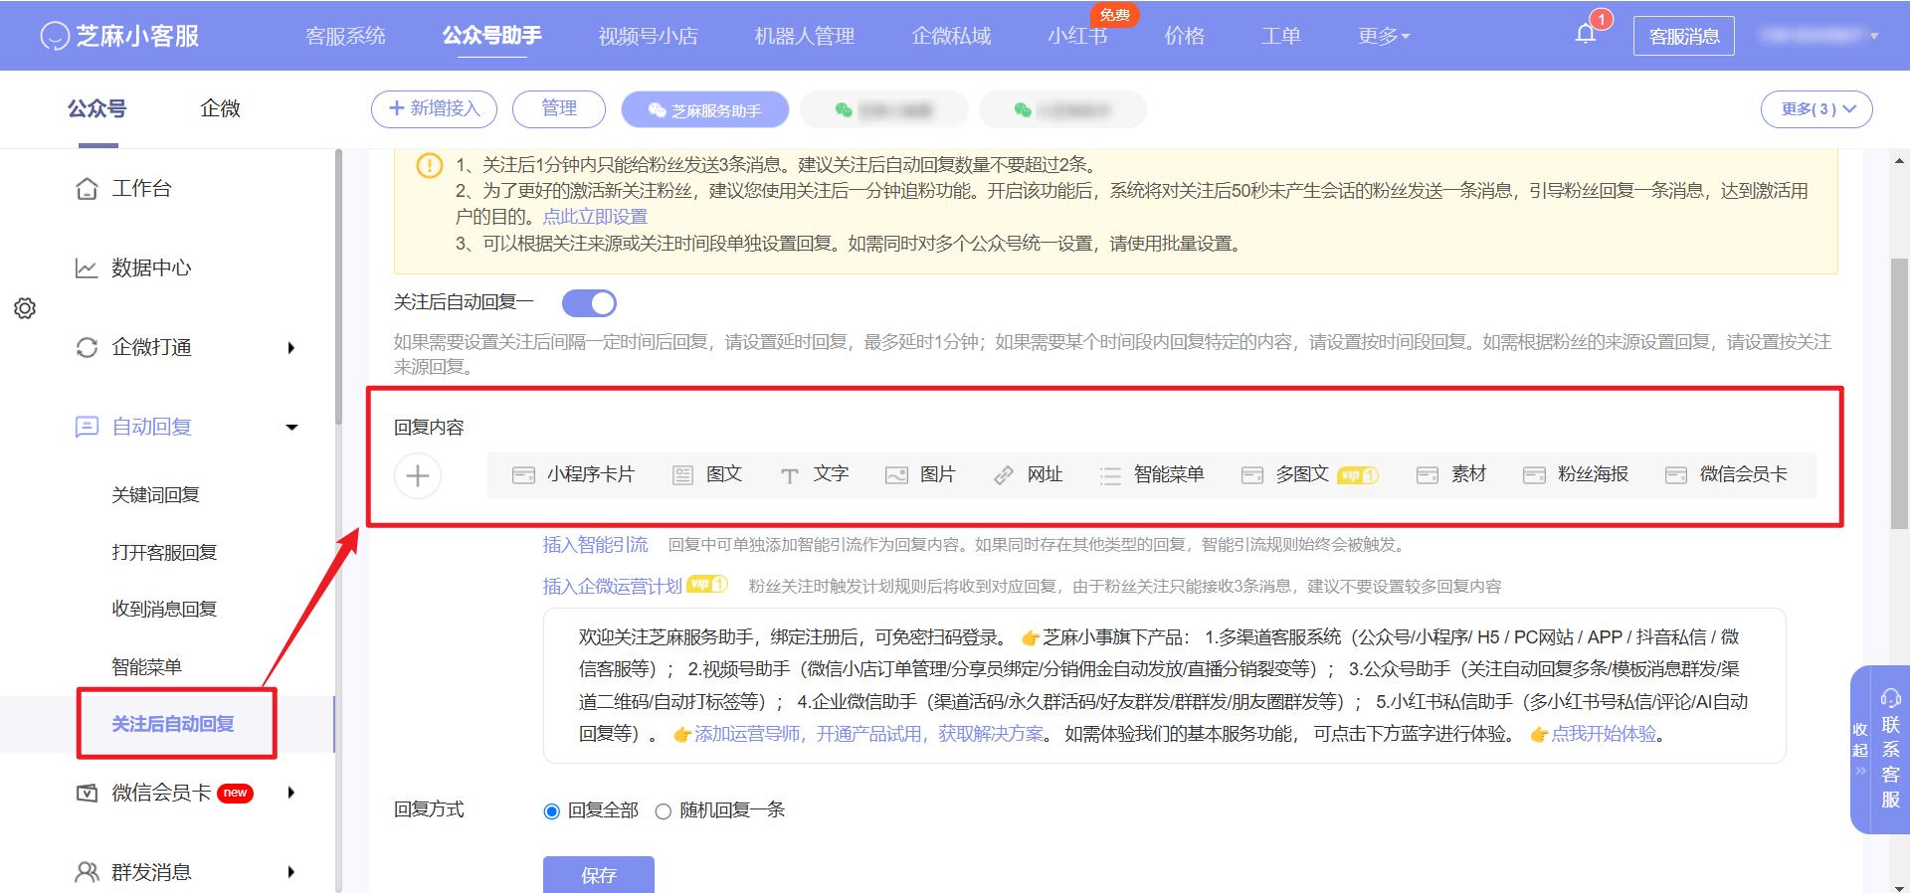Viewport: 1910px width, 893px height.
Task: Open the 机器人管理 top menu
Action: [x=805, y=36]
